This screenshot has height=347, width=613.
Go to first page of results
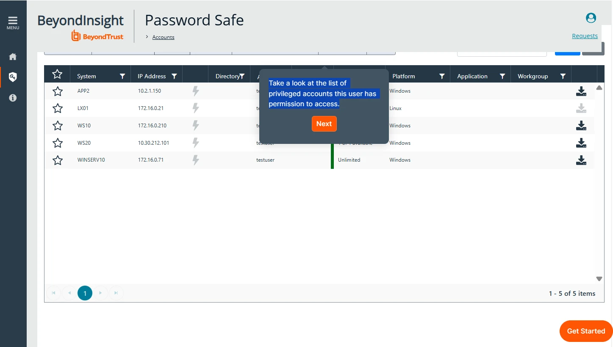pos(53,293)
